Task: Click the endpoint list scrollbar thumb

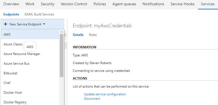Action: pos(61,56)
